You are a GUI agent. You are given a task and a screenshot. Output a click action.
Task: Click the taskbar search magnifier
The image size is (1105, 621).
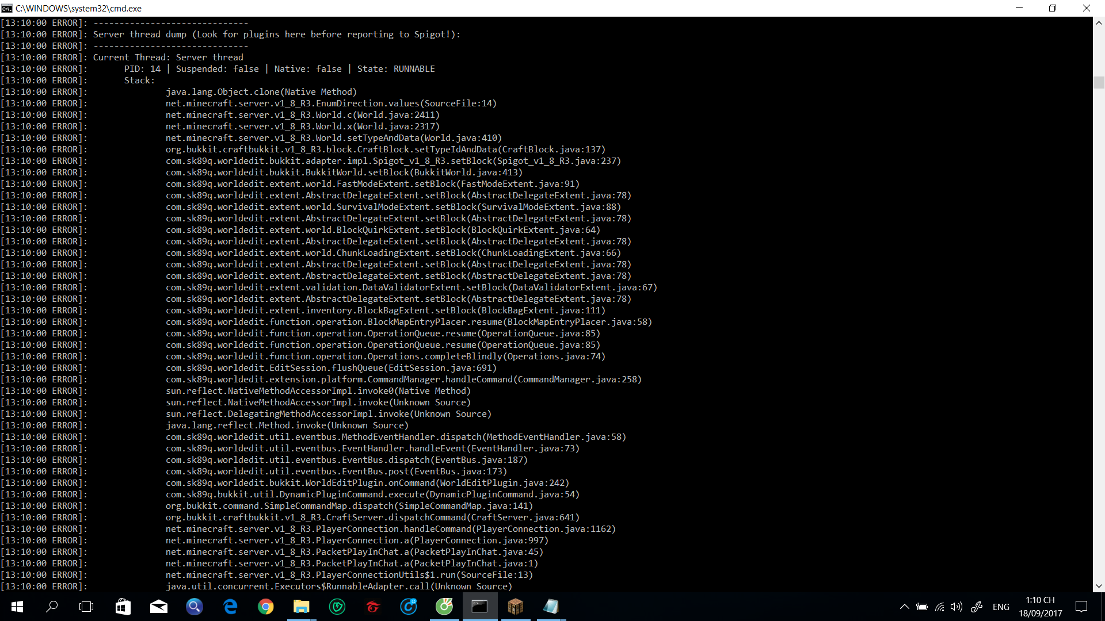(x=52, y=607)
